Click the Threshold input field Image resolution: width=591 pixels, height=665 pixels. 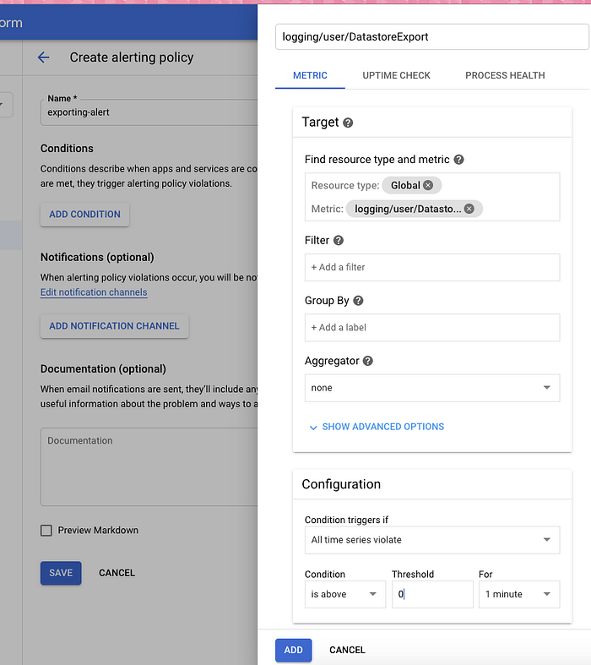point(432,594)
